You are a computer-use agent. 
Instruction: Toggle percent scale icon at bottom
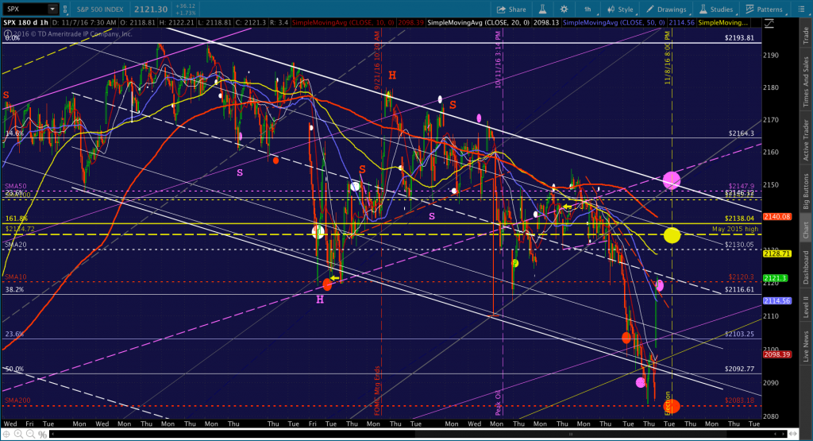pos(42,435)
